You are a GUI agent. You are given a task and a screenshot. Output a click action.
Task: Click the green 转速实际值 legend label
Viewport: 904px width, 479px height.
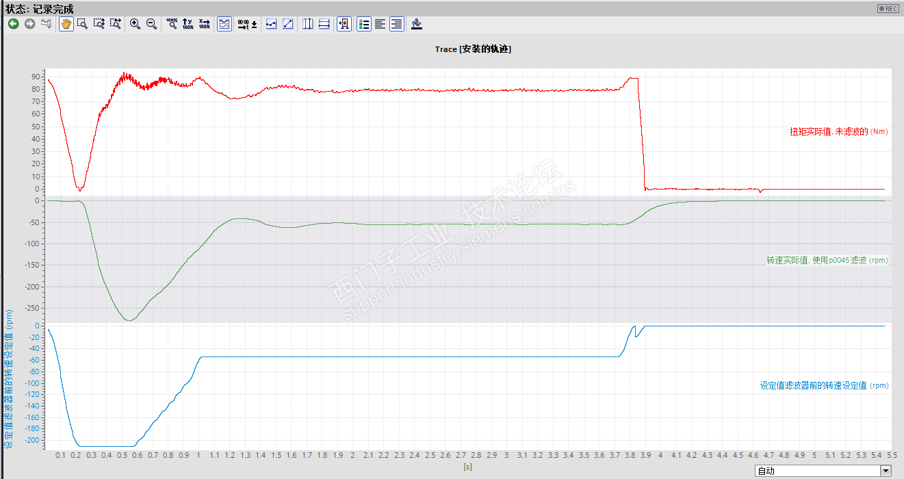(x=828, y=260)
